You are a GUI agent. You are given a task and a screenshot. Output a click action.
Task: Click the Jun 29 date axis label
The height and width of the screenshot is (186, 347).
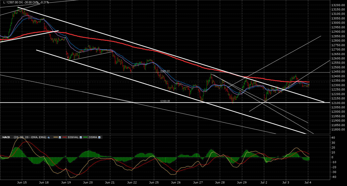[x=242, y=182]
